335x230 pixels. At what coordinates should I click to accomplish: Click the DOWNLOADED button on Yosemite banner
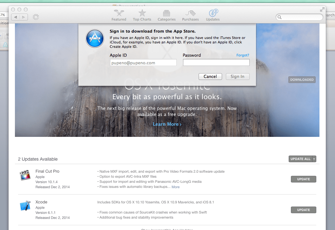[302, 80]
